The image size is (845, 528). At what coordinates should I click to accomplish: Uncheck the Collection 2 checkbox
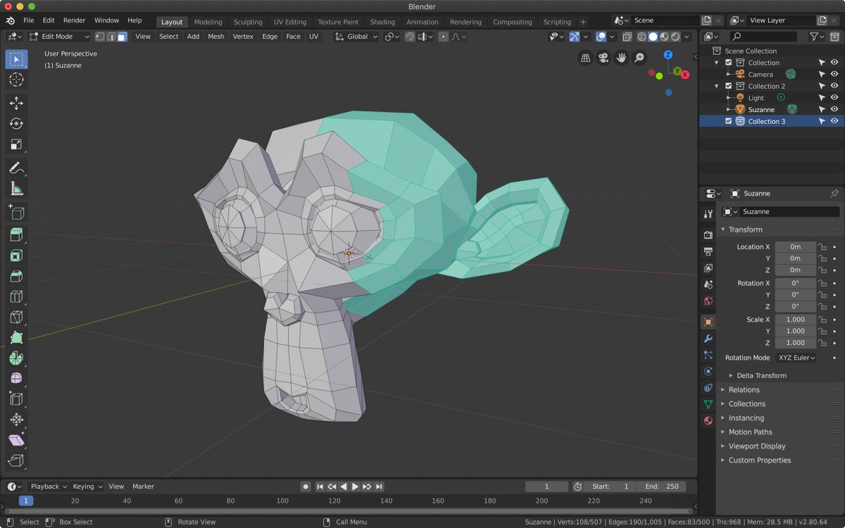click(729, 86)
